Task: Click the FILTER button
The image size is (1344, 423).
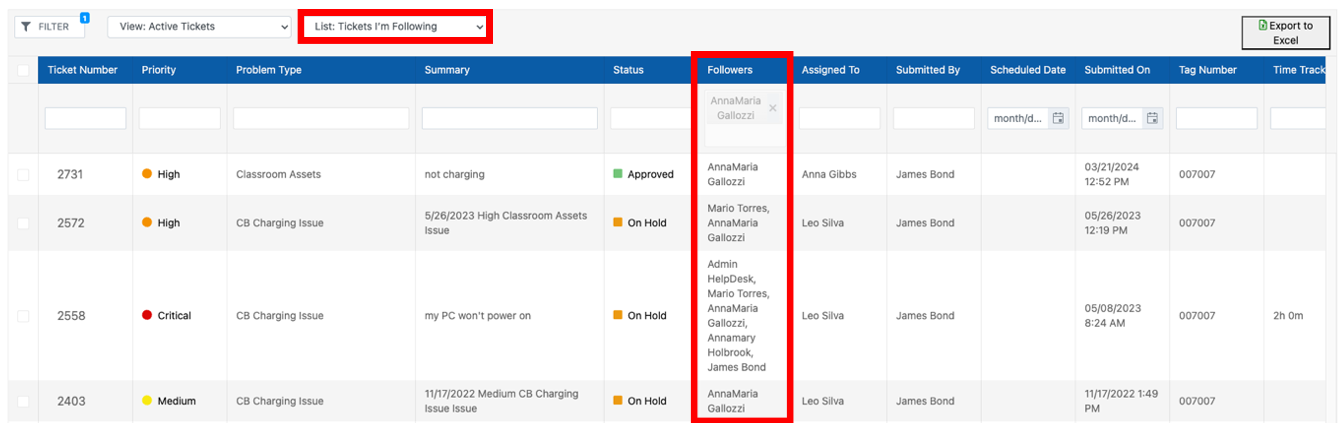Action: (x=50, y=26)
